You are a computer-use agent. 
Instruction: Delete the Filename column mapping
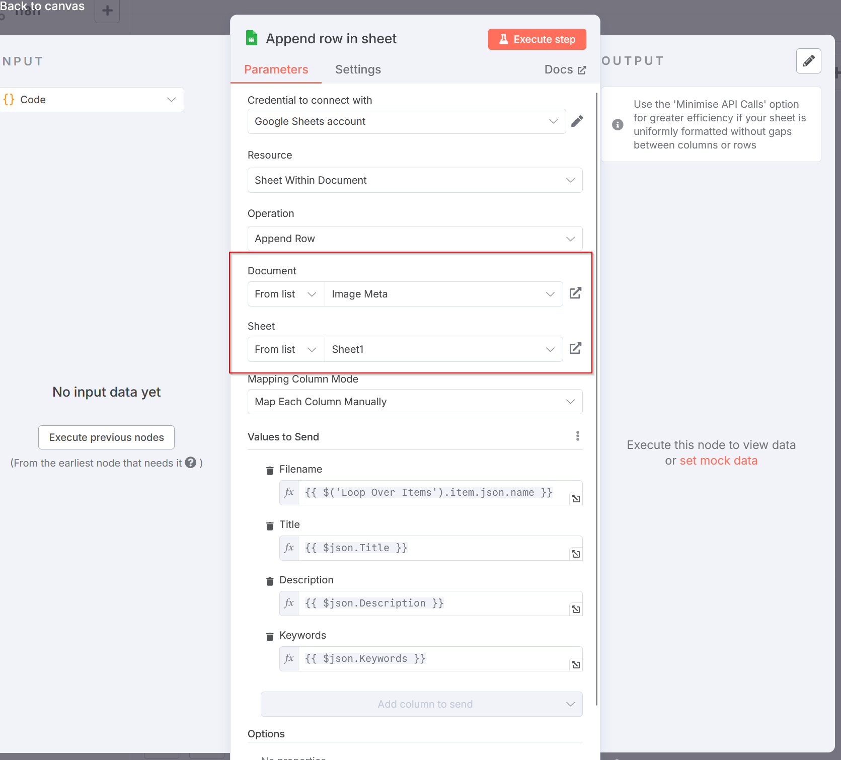[270, 470]
